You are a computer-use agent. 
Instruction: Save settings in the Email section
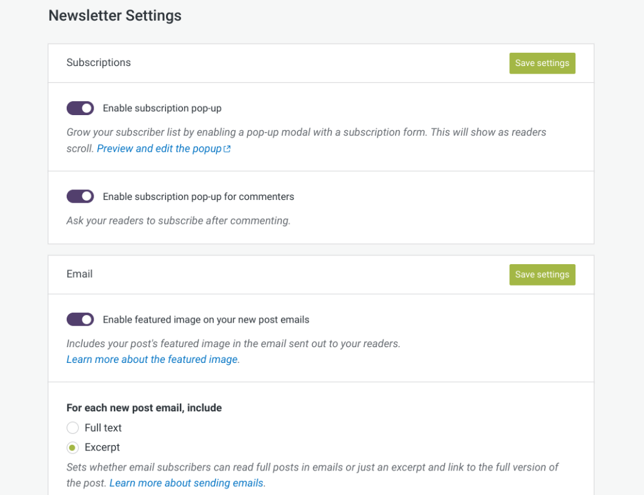point(541,274)
